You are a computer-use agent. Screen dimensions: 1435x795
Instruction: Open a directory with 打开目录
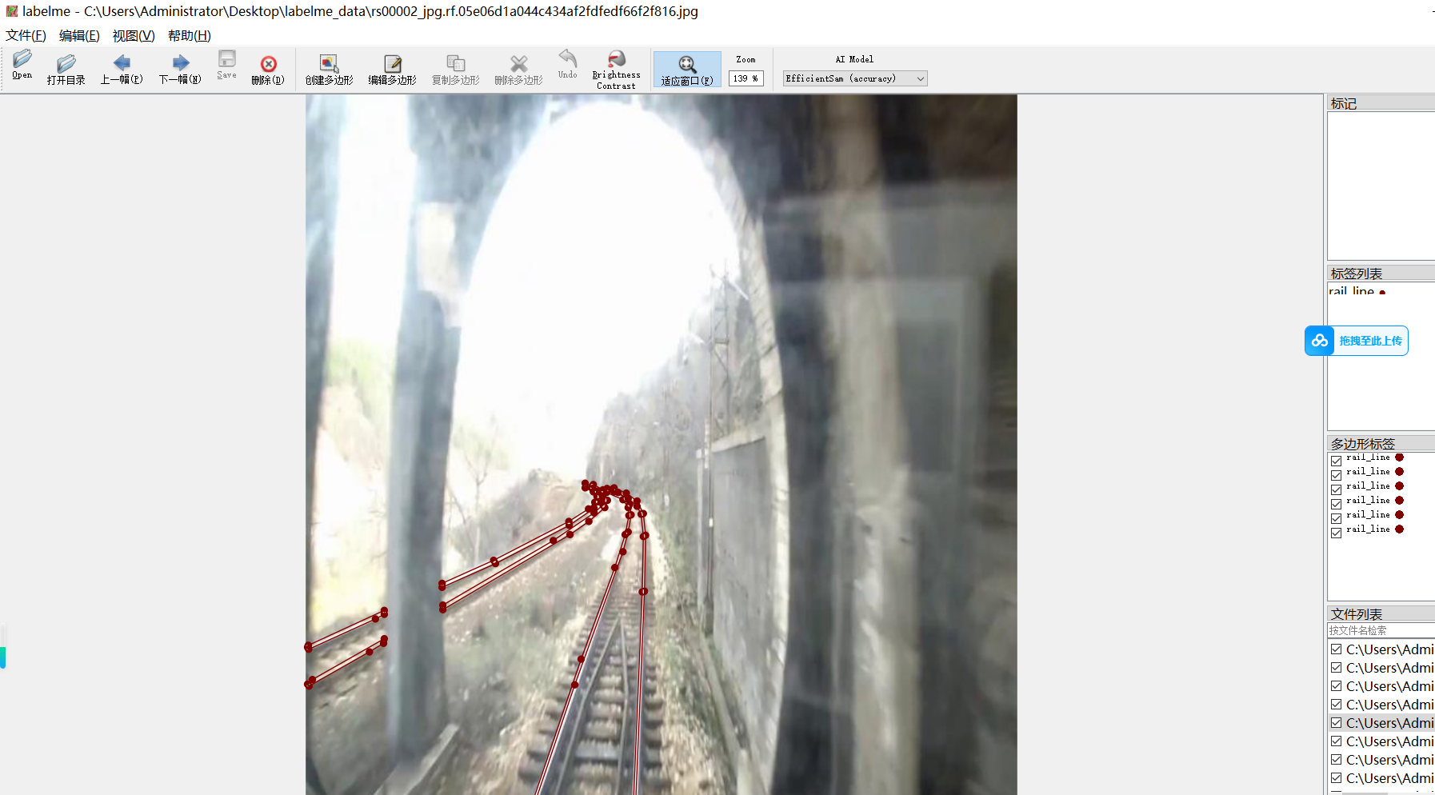tap(66, 69)
